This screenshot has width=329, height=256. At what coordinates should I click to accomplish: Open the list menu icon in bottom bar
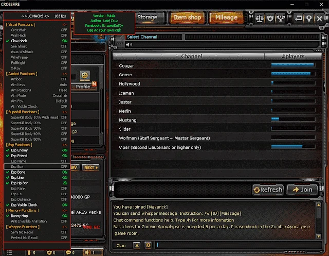tap(10, 252)
